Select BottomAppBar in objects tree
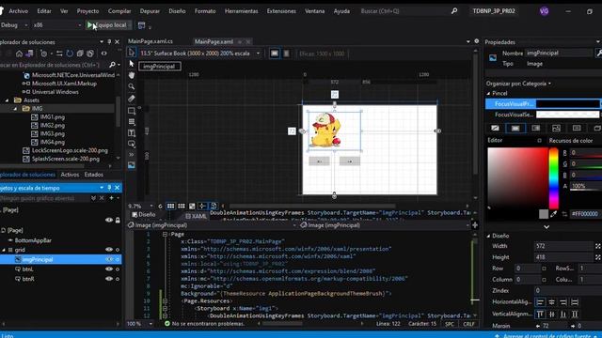This screenshot has height=338, width=602. point(33,240)
